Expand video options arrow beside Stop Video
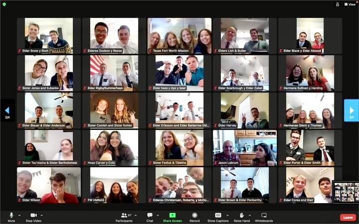Image resolution: width=359 pixels, height=224 pixels. (x=41, y=216)
